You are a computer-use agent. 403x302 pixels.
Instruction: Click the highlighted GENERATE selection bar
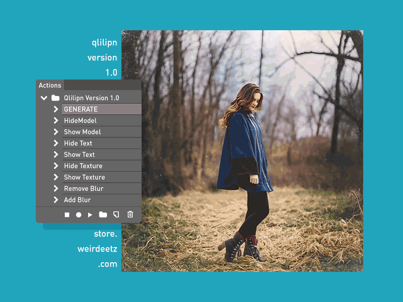pos(101,109)
